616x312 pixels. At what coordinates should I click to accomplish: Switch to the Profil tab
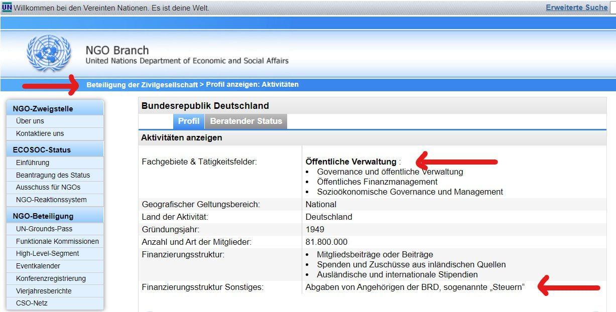[x=189, y=121]
